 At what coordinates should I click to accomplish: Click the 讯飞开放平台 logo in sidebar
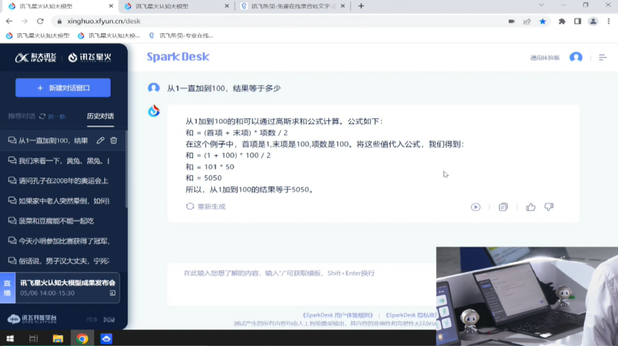[32, 319]
